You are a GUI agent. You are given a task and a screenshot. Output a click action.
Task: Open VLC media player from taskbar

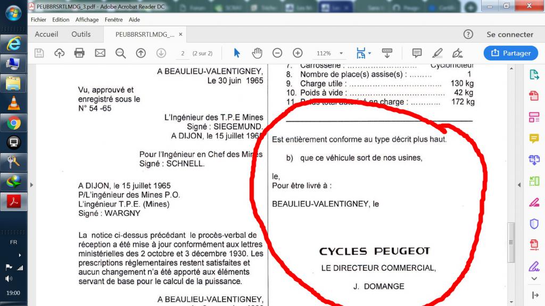coord(13,103)
